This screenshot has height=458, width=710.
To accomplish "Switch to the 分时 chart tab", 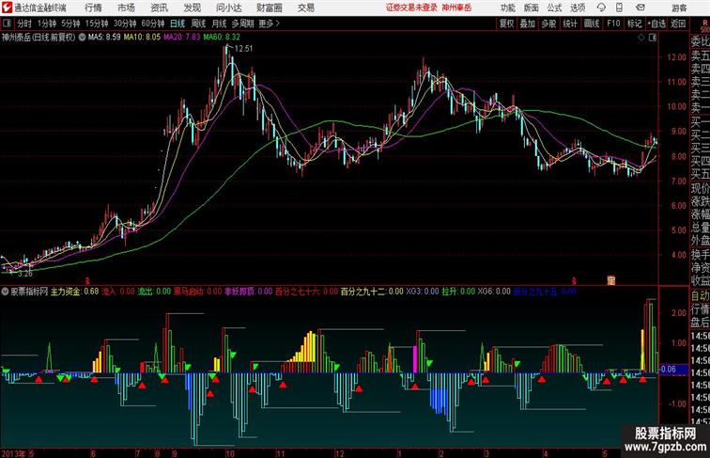I will coord(24,24).
